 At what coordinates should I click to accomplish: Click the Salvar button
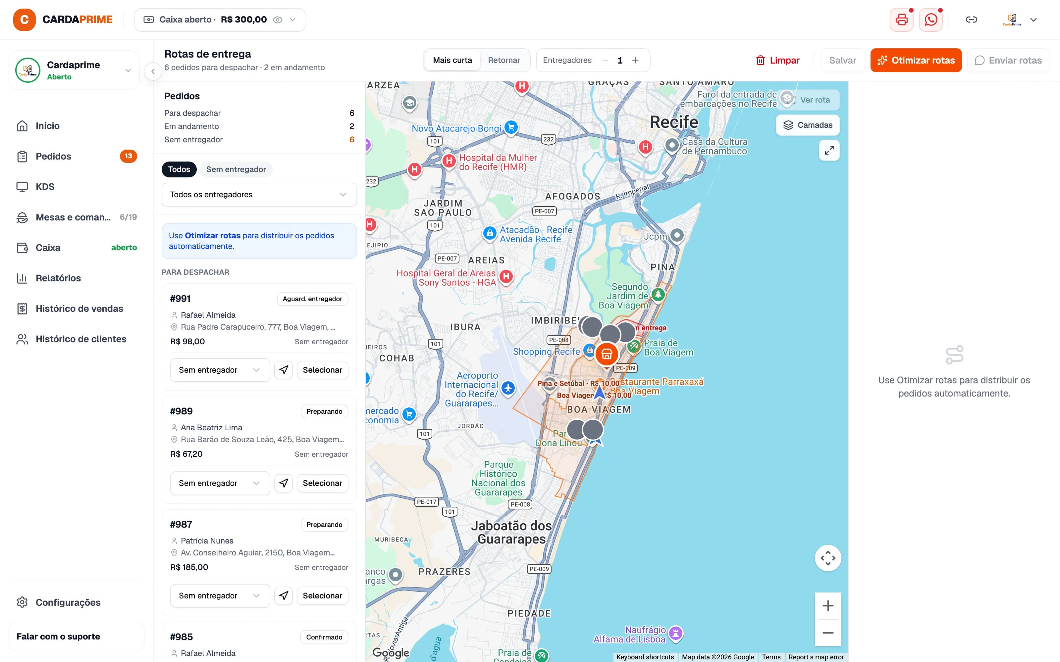coord(842,61)
